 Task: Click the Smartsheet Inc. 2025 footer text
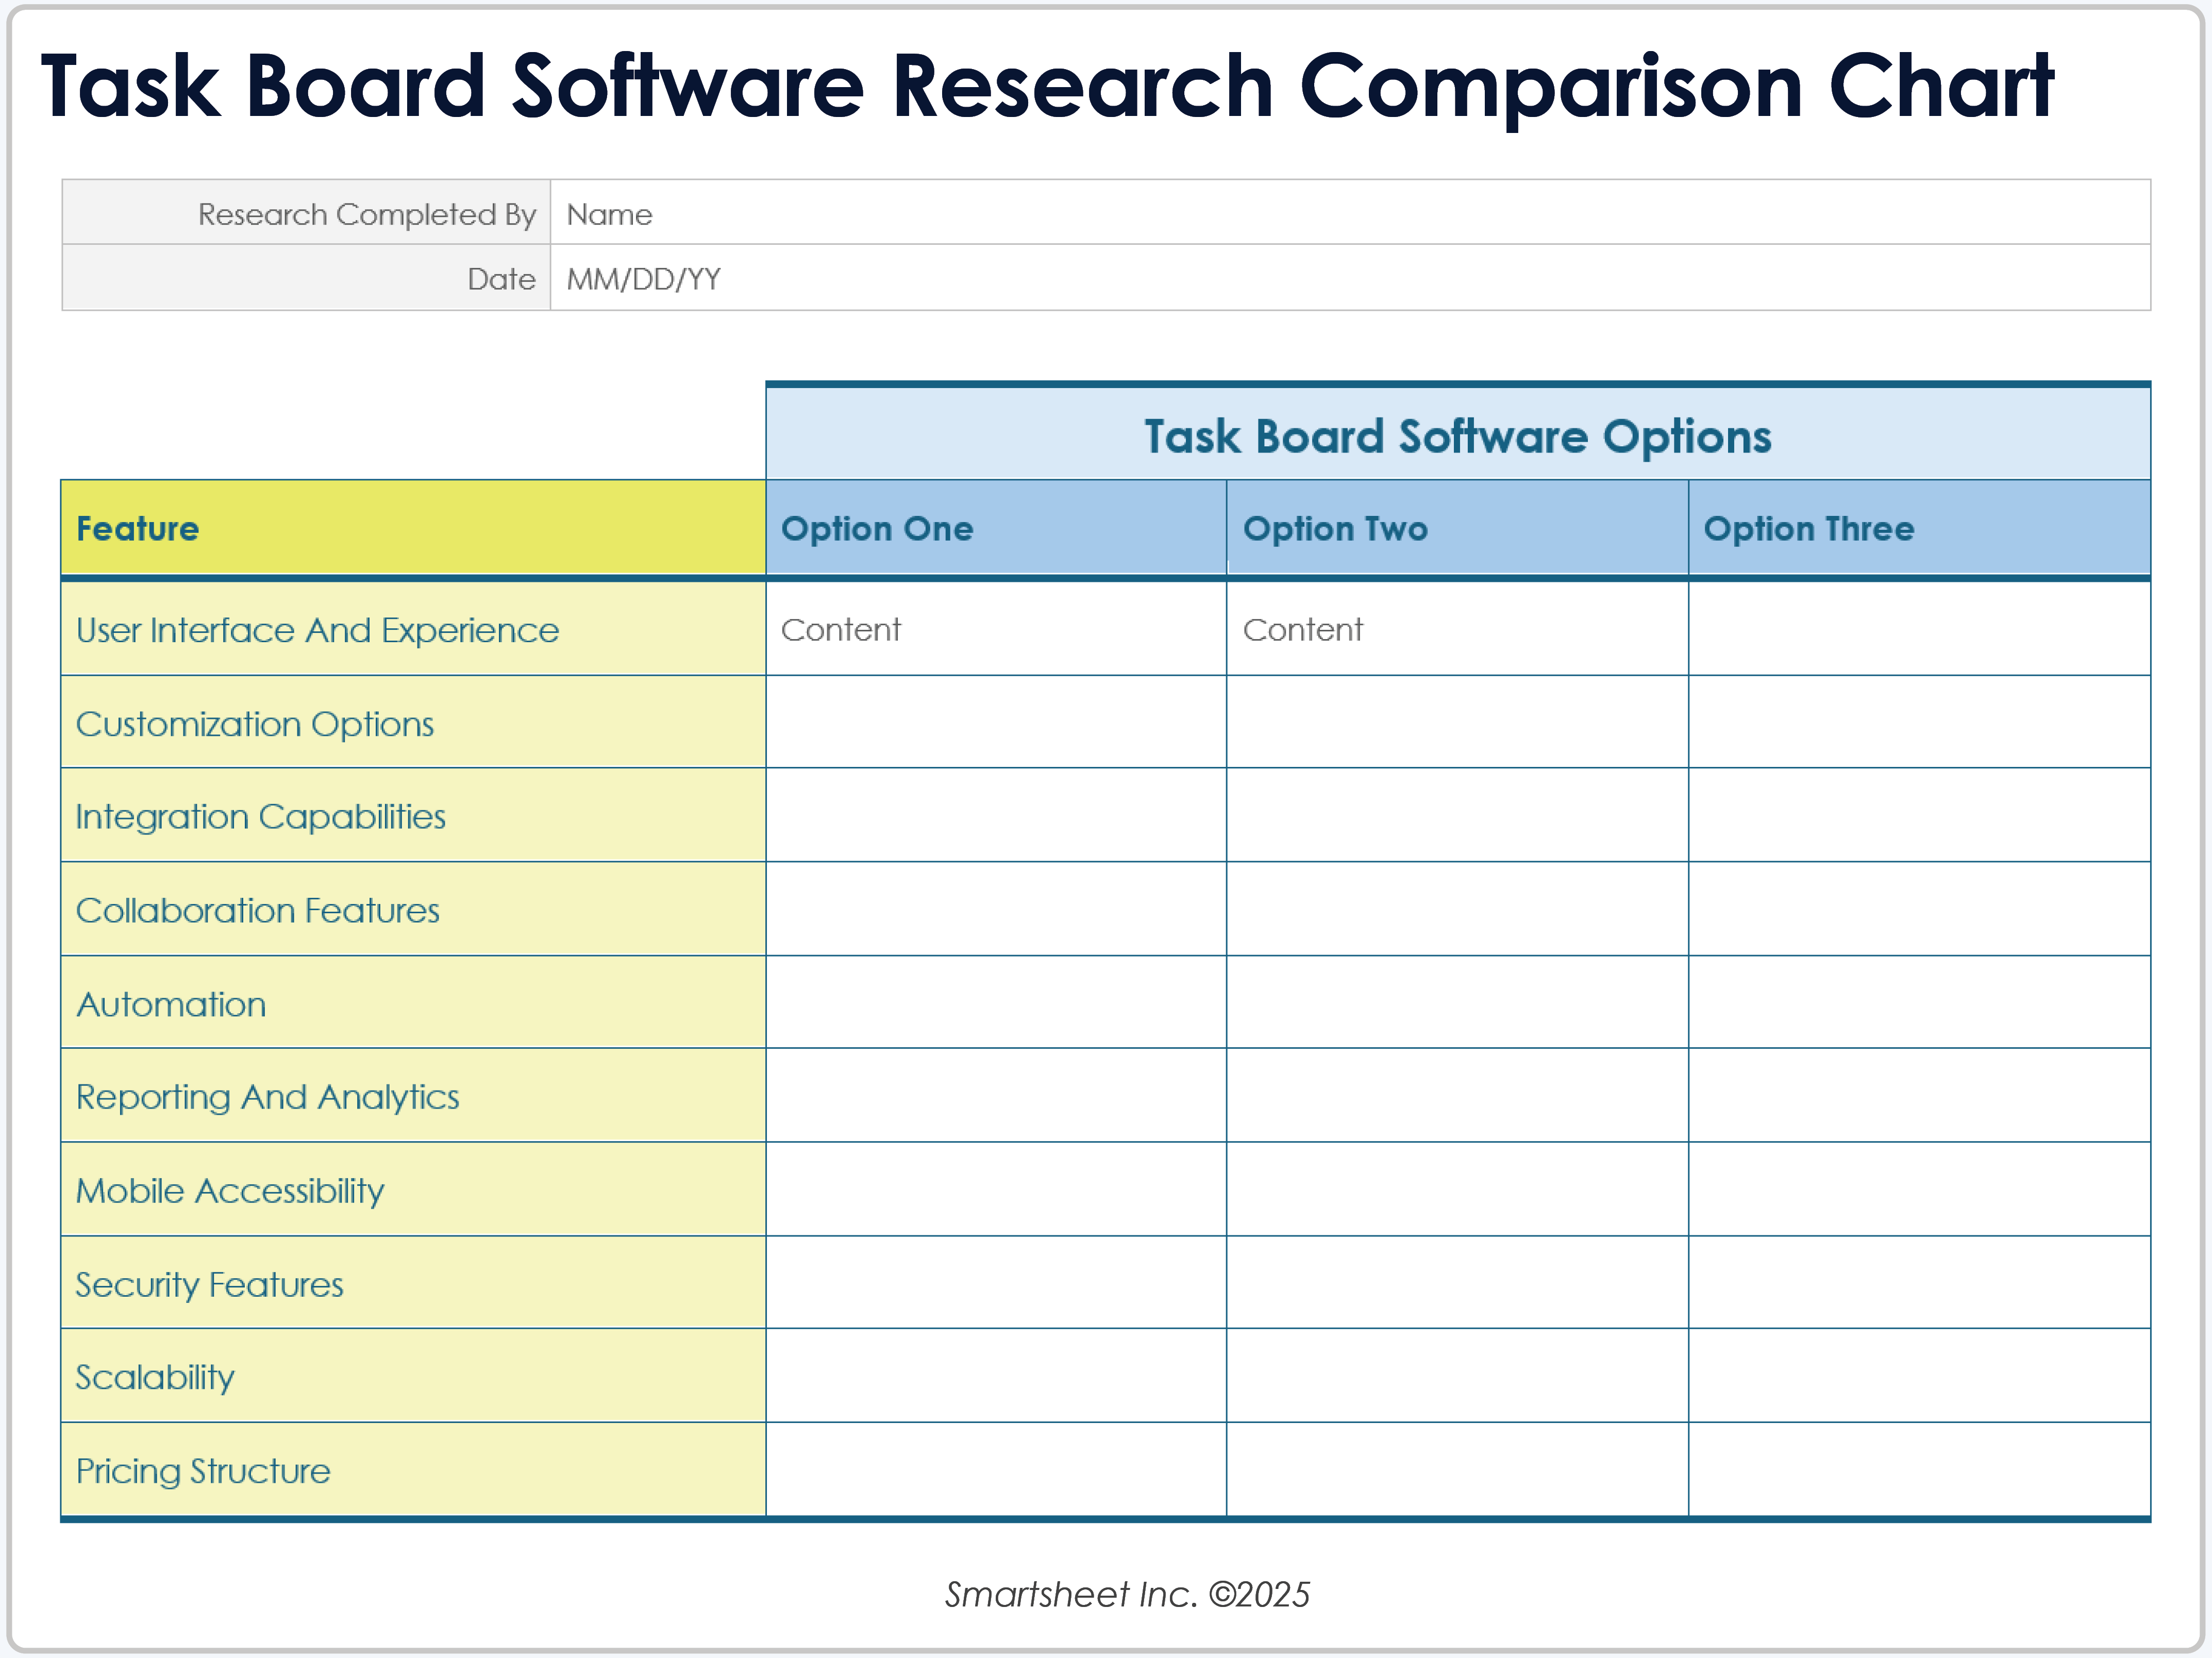1128,1594
